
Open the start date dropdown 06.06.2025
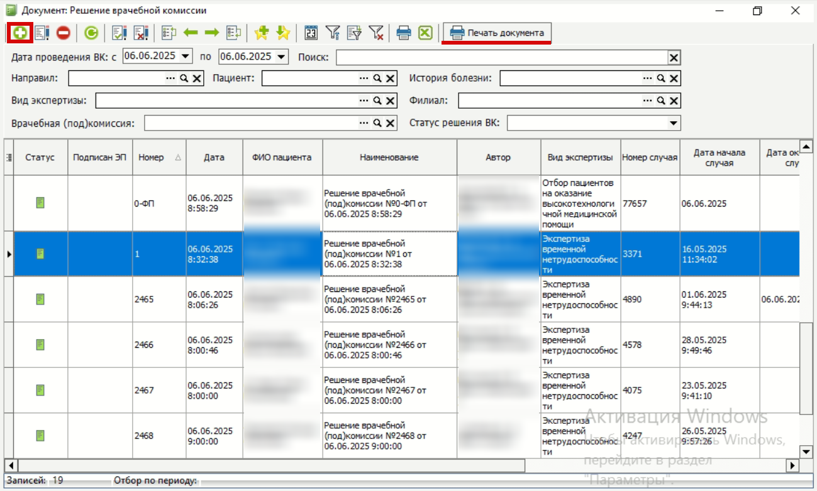186,56
